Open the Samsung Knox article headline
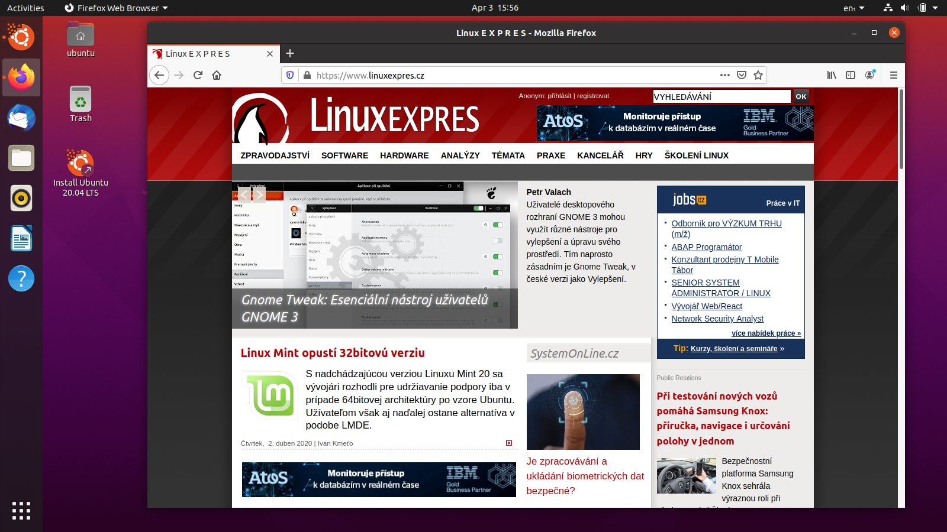The width and height of the screenshot is (947, 532). (723, 419)
